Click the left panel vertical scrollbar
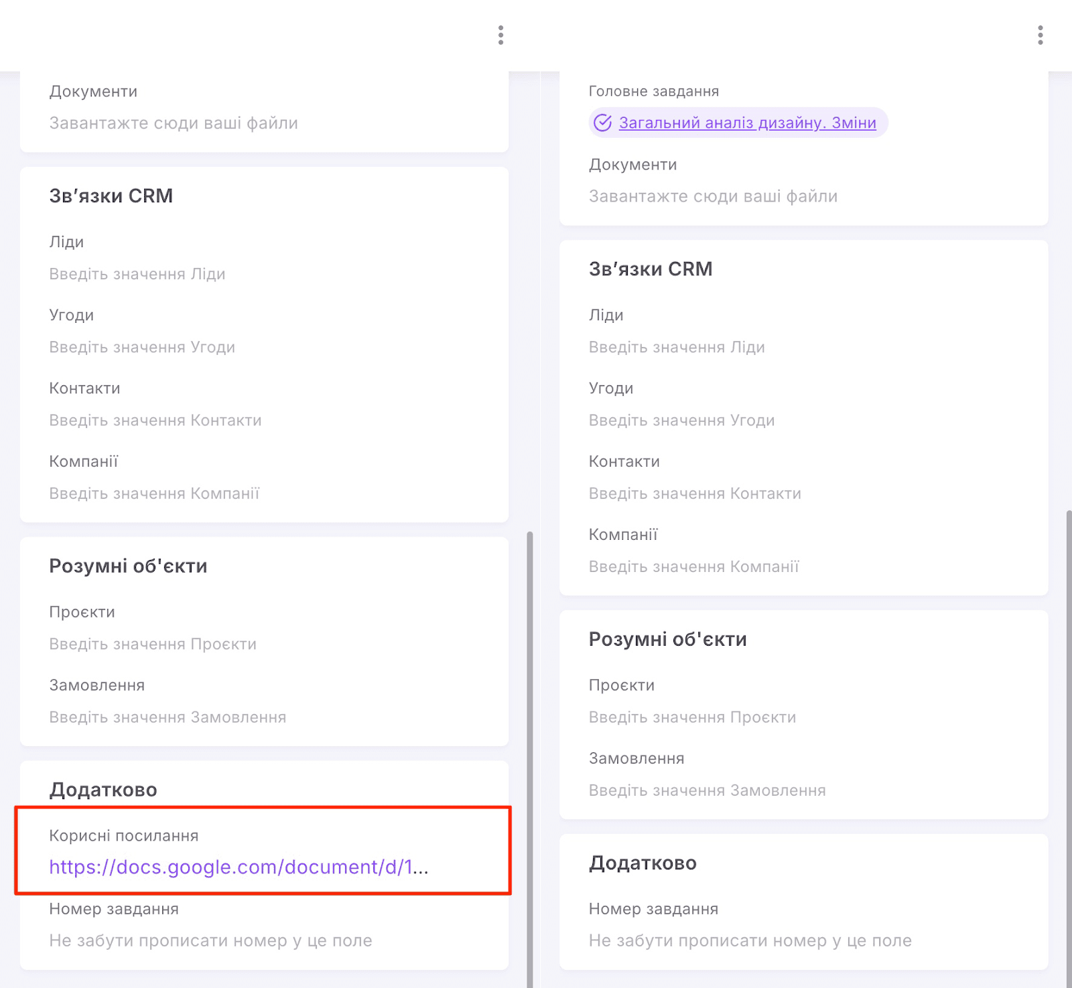 coord(529,737)
